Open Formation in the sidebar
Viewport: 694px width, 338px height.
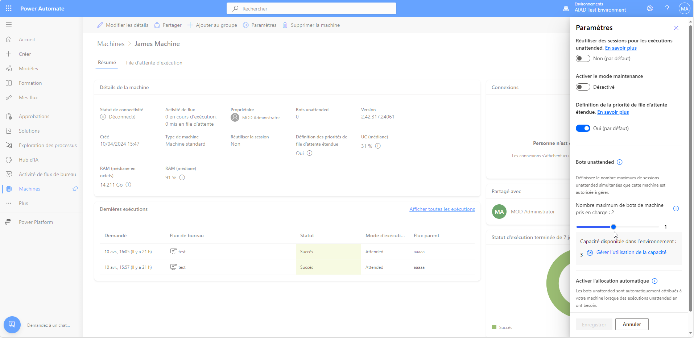[30, 83]
